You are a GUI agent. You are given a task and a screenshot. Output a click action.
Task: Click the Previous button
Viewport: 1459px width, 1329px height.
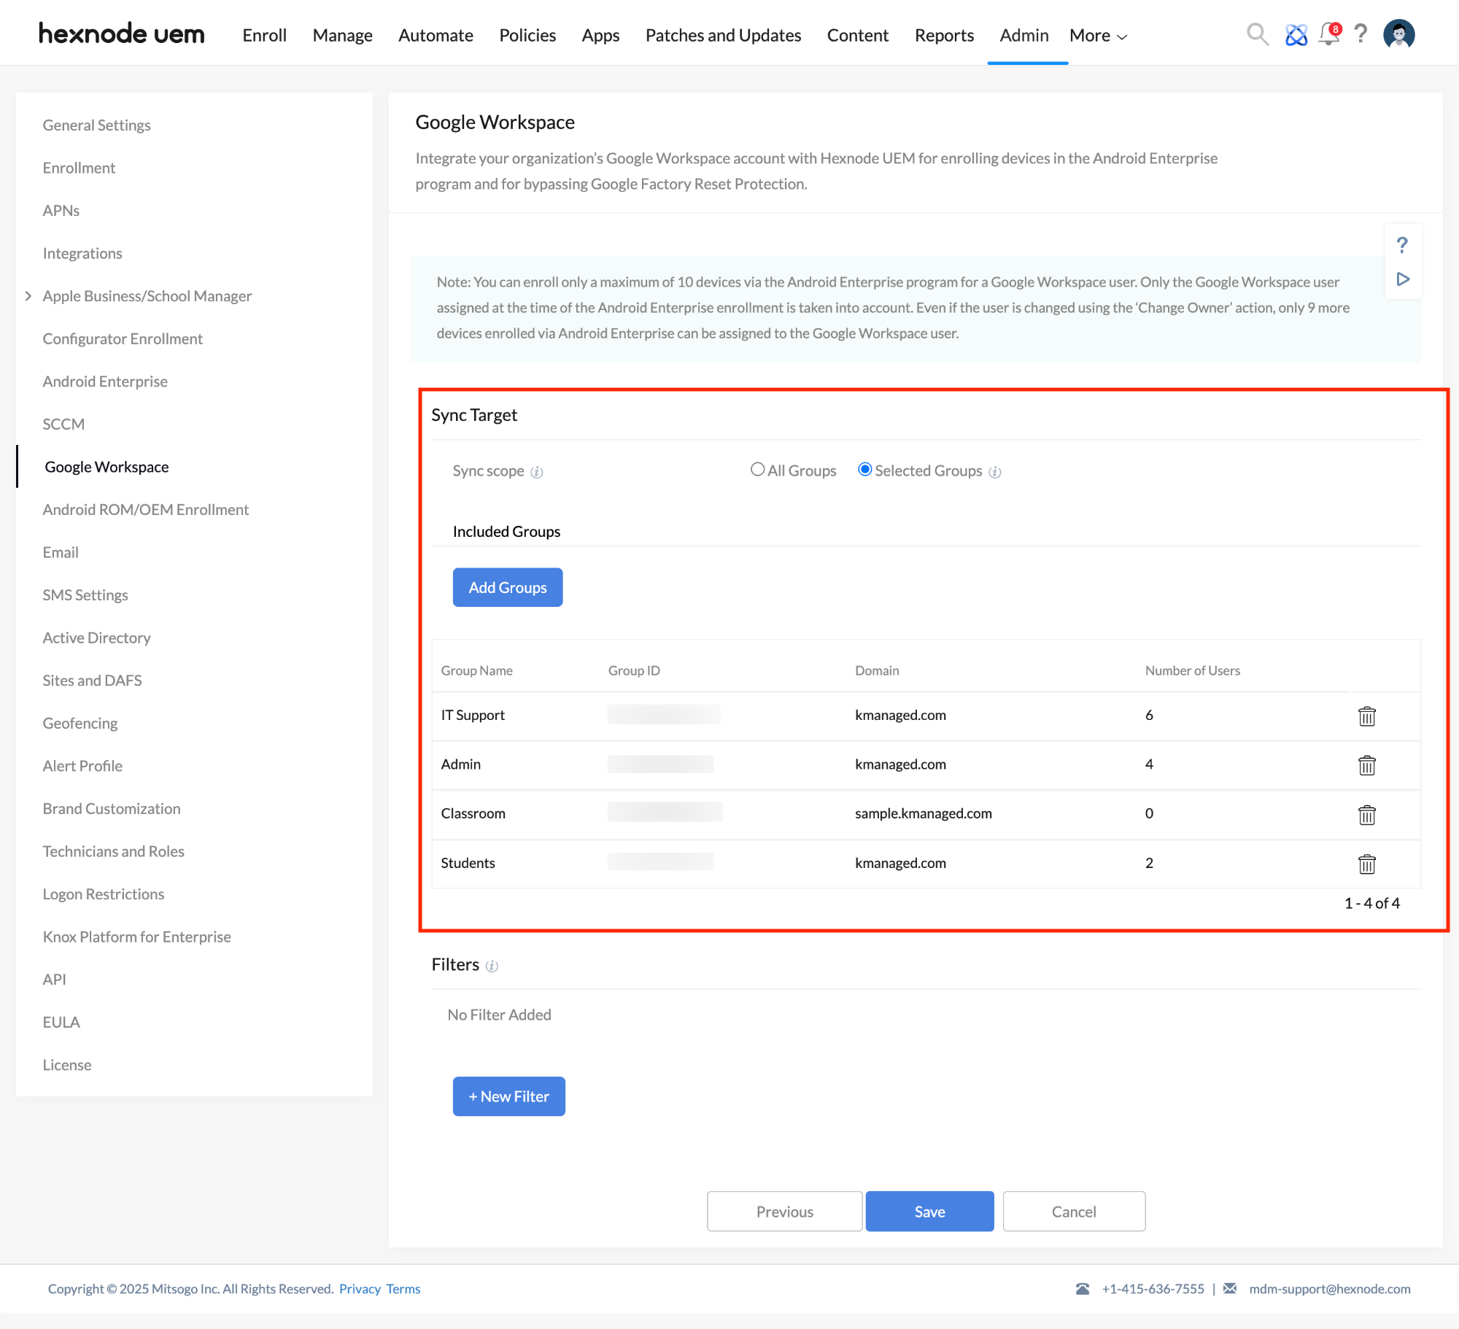785,1212
